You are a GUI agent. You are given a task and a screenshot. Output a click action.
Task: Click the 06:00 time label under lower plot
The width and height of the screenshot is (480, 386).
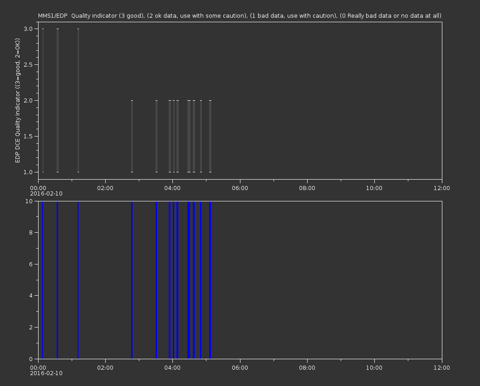pos(240,368)
